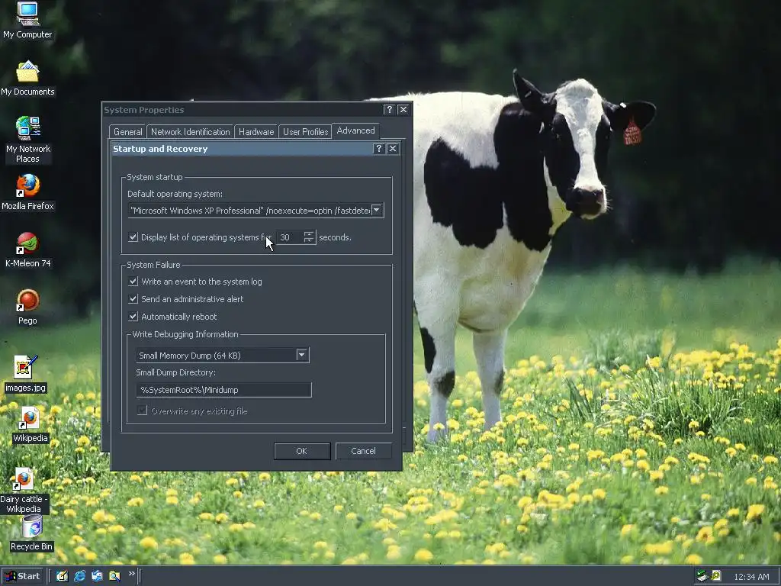Click the 30 seconds input field

[x=291, y=237]
